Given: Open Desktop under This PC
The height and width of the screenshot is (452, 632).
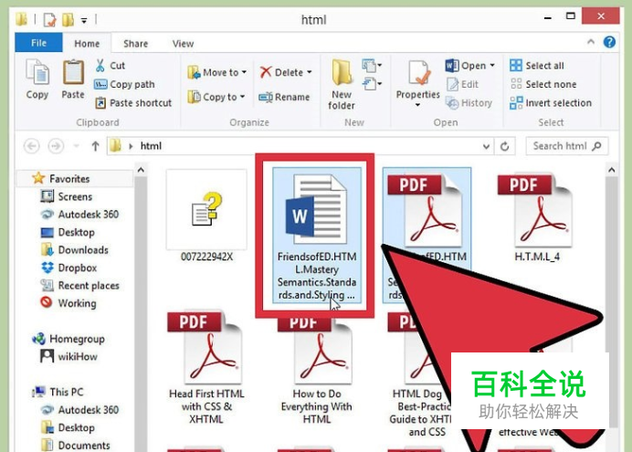Looking at the screenshot, I should pyautogui.click(x=77, y=427).
